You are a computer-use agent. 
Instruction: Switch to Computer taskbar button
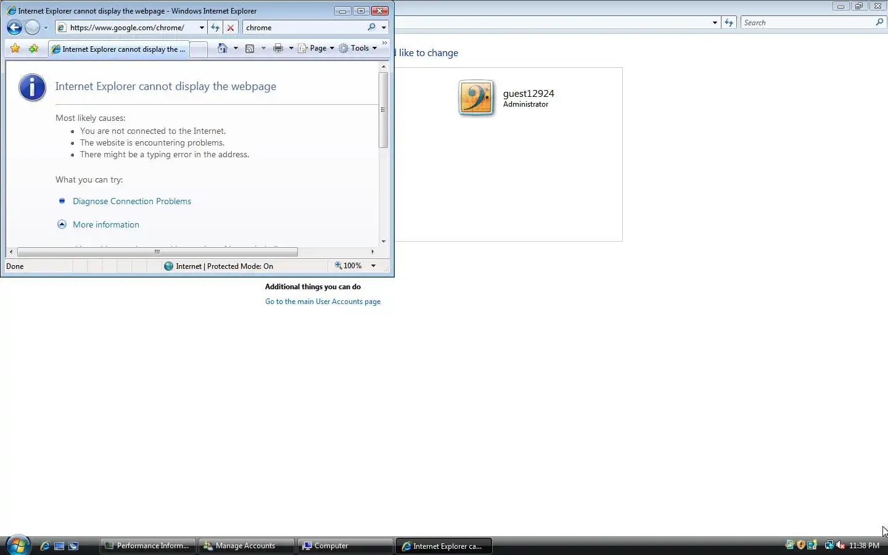click(345, 546)
